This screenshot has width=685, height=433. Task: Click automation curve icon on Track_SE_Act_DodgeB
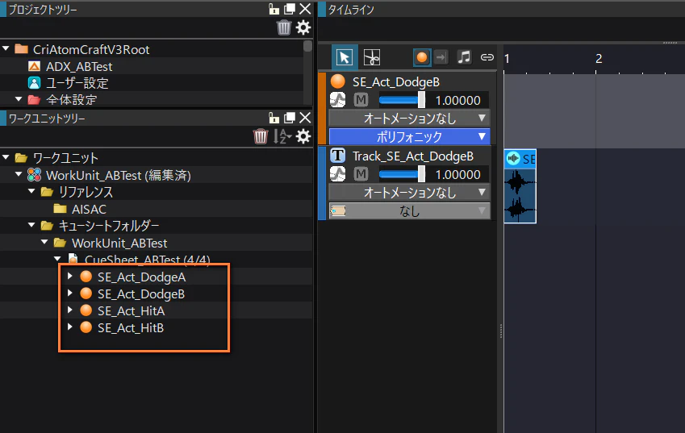point(337,174)
